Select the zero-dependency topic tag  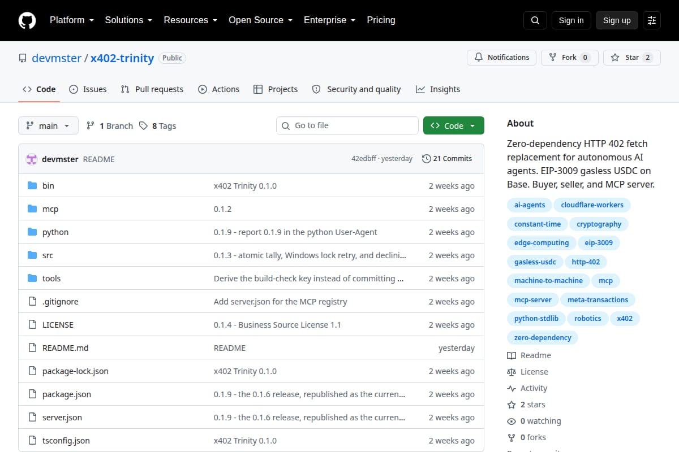tap(543, 338)
